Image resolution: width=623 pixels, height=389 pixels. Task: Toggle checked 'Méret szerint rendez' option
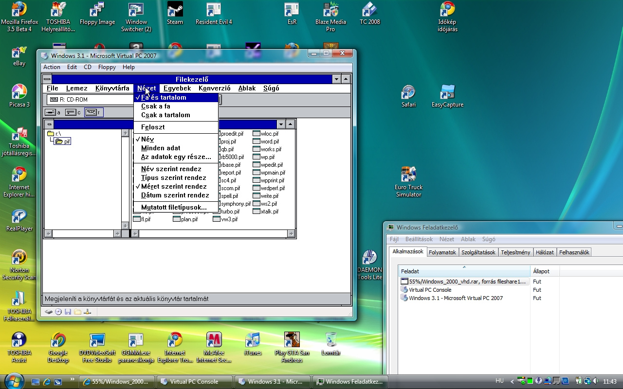176,186
